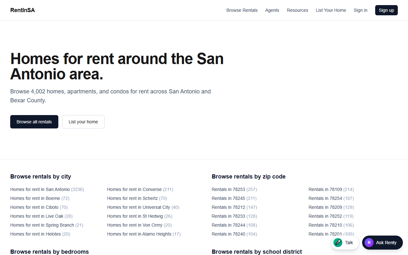This screenshot has width=408, height=255.
Task: Click the Browse rentals by zip code heading
Action: pyautogui.click(x=249, y=177)
